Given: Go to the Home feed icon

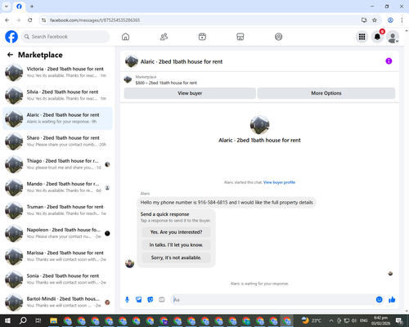Looking at the screenshot, I should 125,37.
